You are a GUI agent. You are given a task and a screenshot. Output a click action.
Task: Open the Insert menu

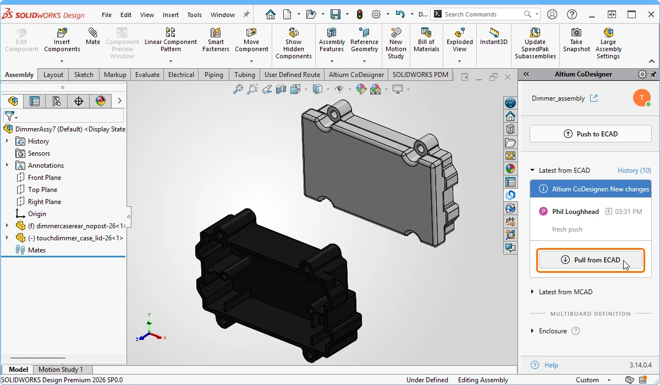(170, 15)
